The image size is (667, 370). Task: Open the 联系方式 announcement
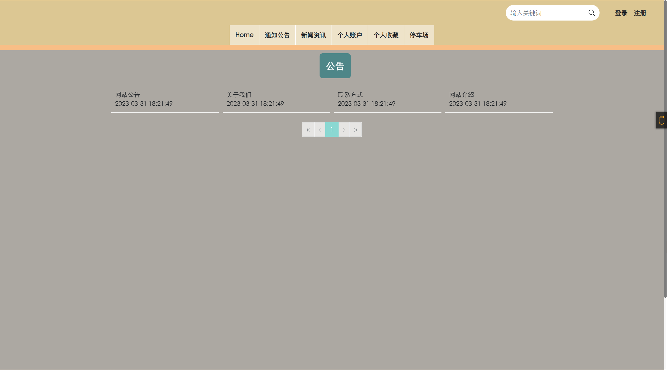350,95
